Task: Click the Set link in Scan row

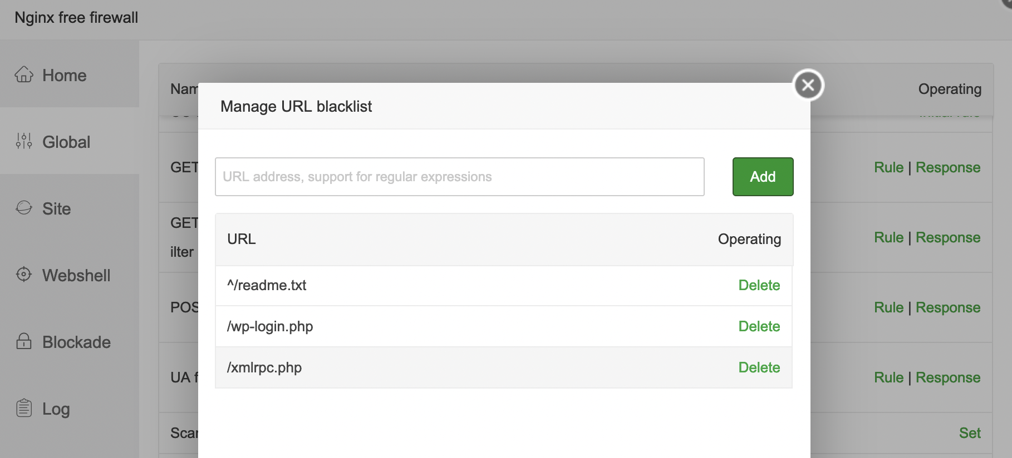Action: [x=970, y=433]
